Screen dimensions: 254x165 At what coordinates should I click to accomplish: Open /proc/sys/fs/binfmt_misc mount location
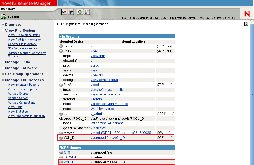109,104
